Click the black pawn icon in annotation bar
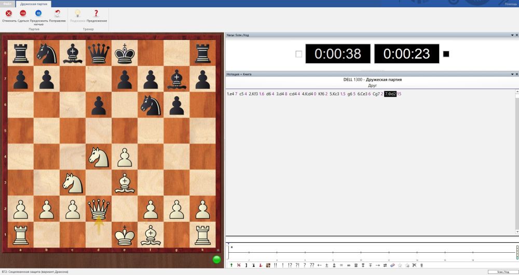 [x=254, y=265]
